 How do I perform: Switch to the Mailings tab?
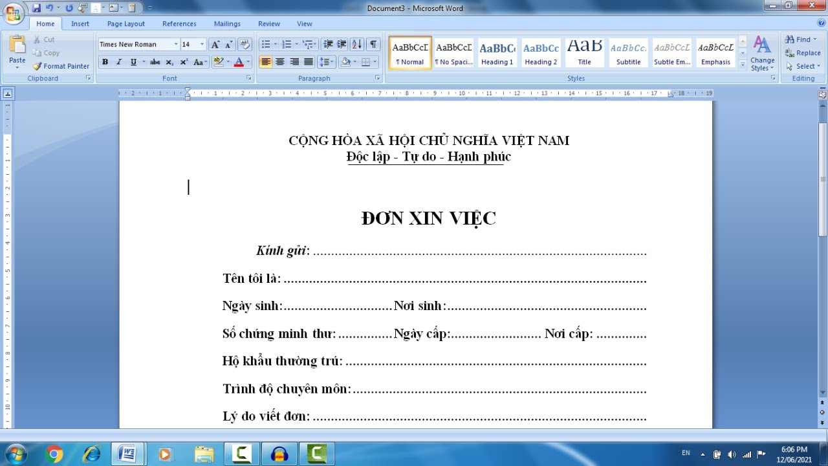coord(227,24)
